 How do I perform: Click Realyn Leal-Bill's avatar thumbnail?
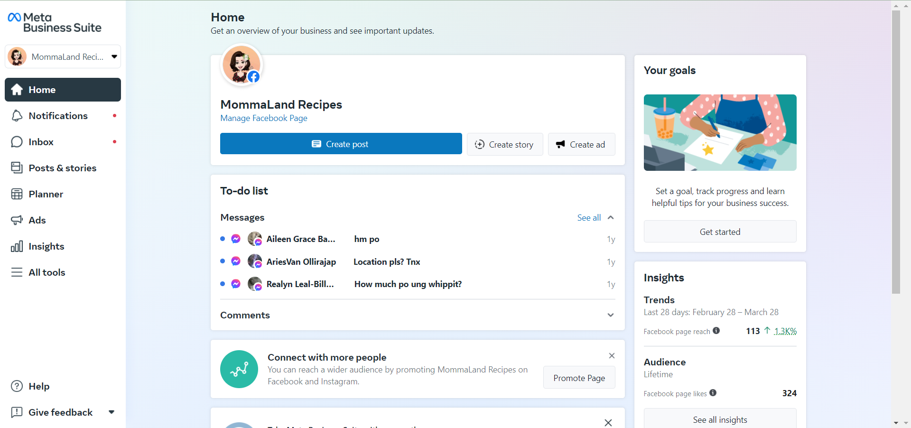[255, 284]
